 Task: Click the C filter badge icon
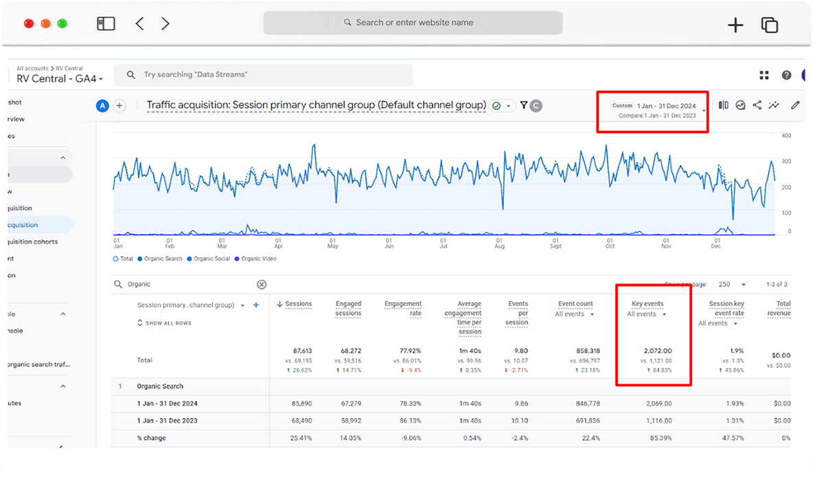[x=536, y=106]
